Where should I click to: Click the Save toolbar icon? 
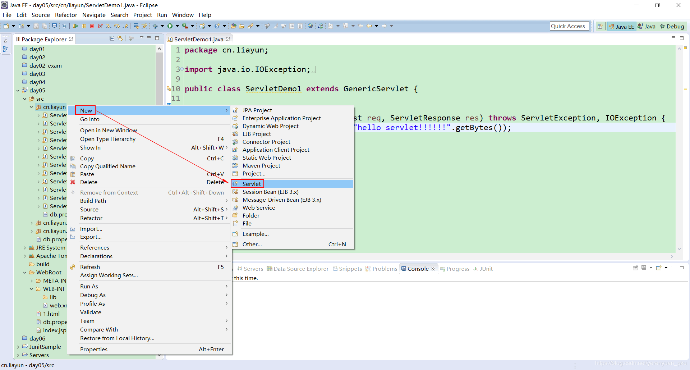[36, 26]
